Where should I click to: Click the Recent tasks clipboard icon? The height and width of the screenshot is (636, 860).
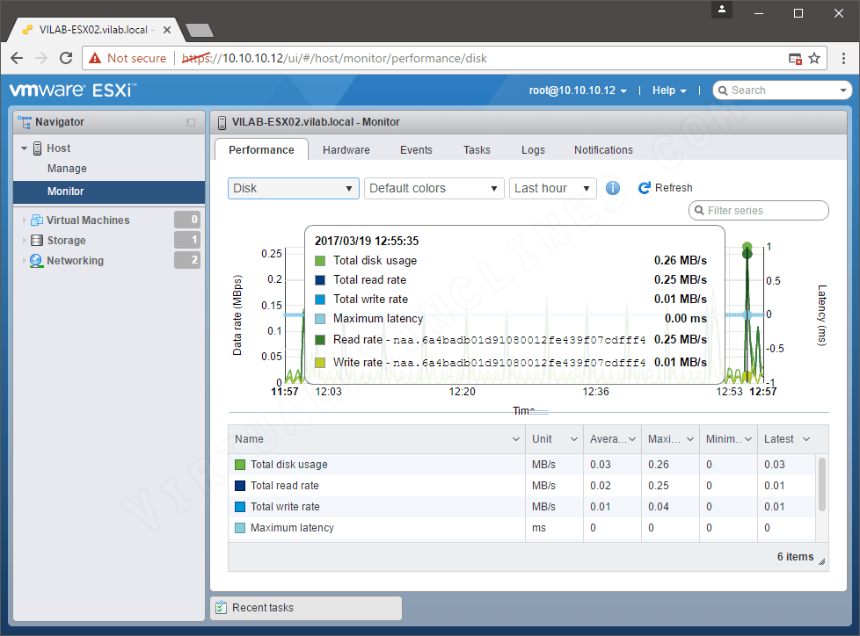click(x=221, y=608)
